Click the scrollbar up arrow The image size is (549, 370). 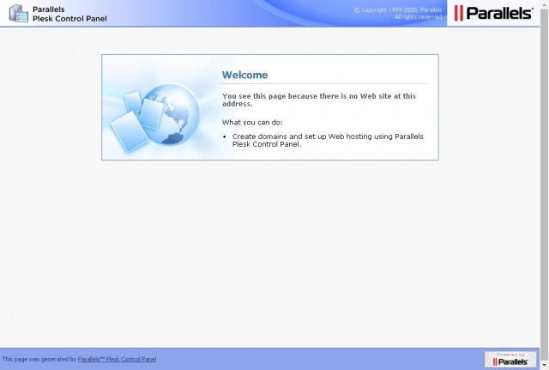[545, 3]
